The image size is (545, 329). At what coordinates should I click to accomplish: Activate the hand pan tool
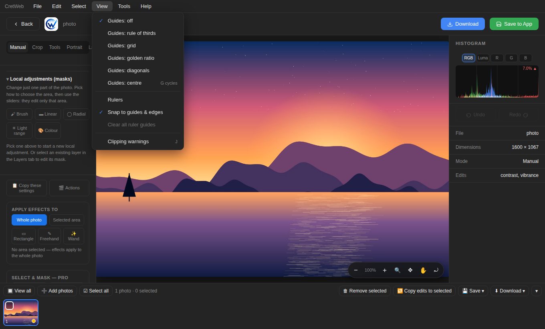tap(423, 270)
